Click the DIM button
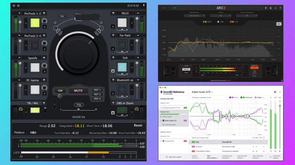295x165 pixels. click(60, 91)
